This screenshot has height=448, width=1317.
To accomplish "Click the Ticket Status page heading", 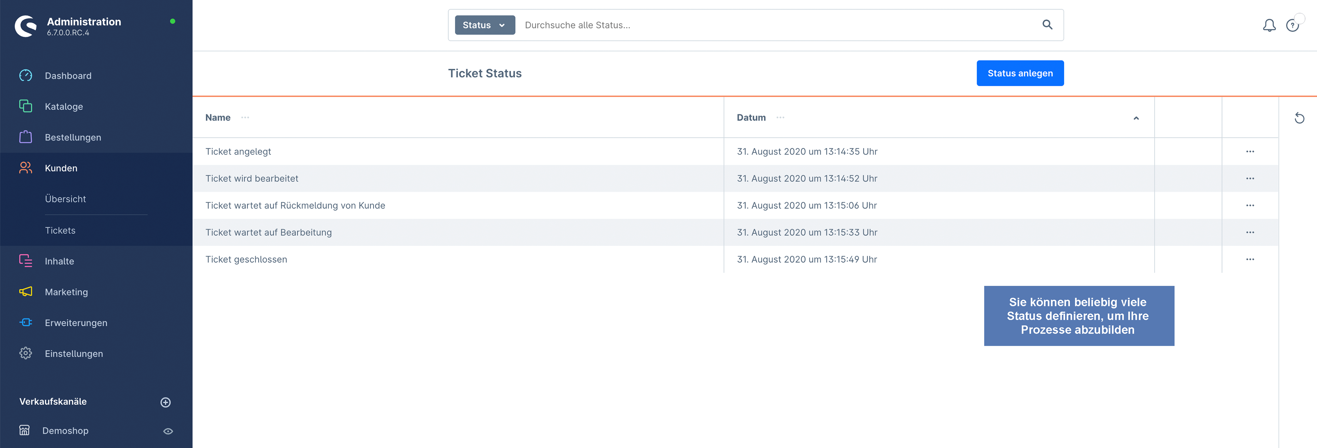I will [485, 73].
